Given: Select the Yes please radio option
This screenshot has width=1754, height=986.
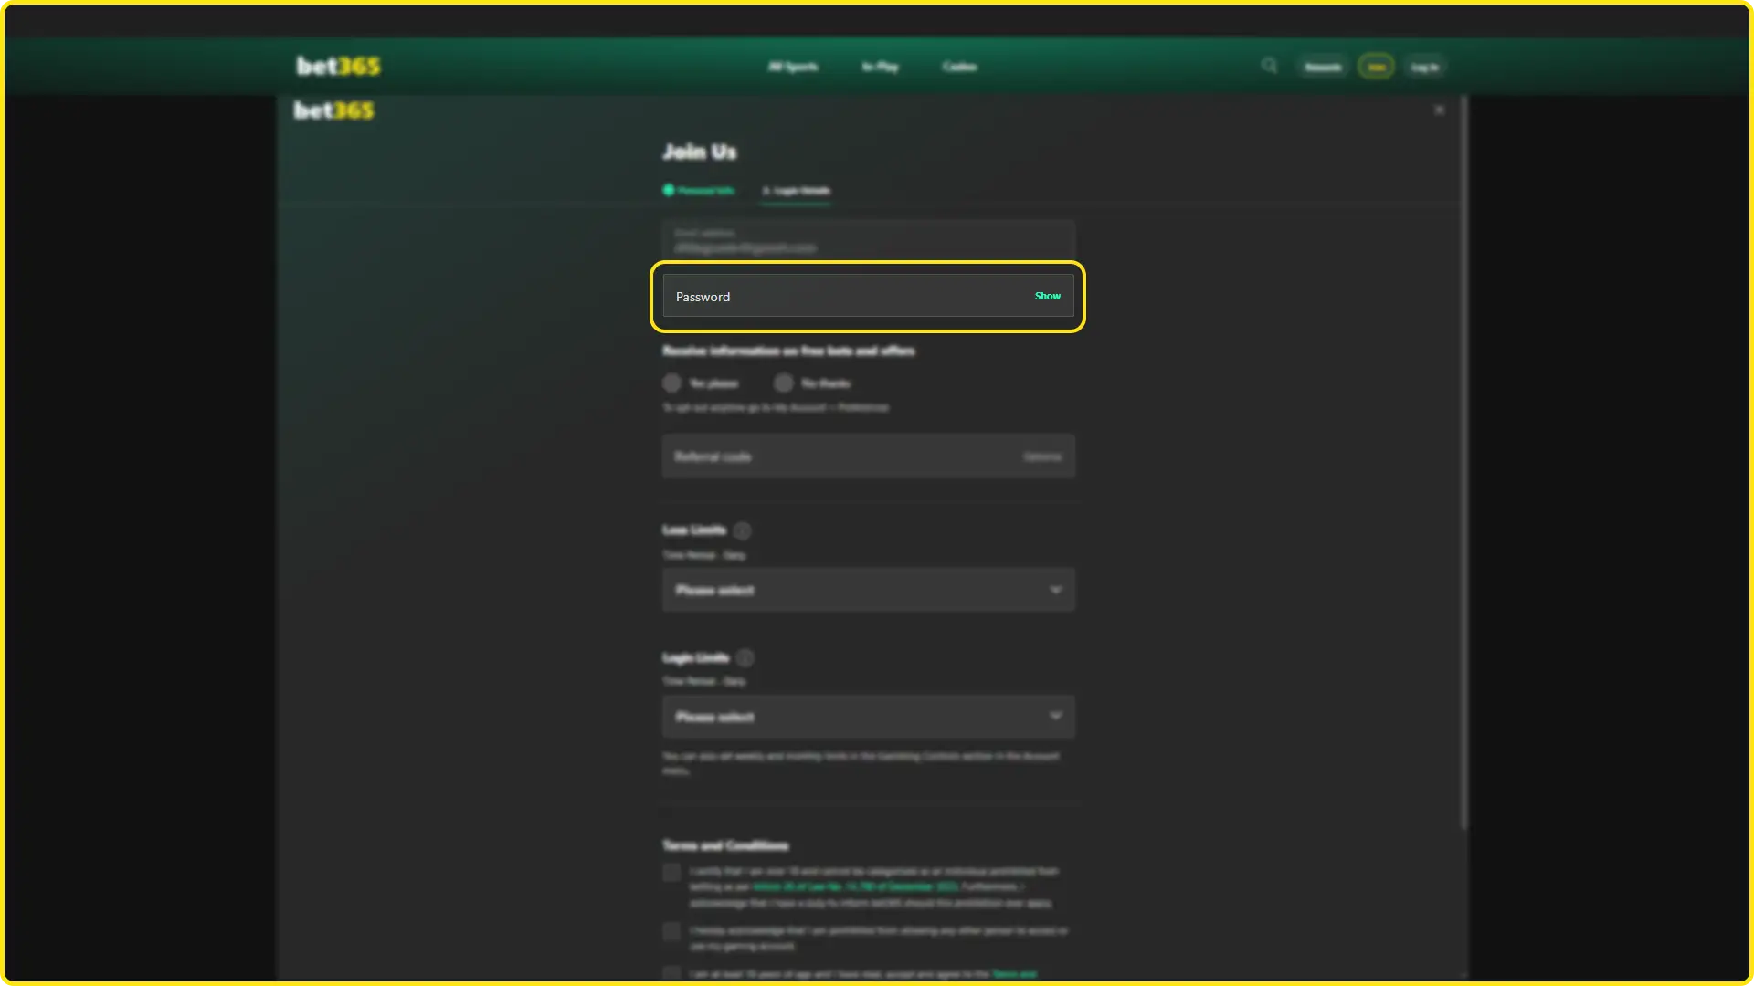Looking at the screenshot, I should (671, 383).
